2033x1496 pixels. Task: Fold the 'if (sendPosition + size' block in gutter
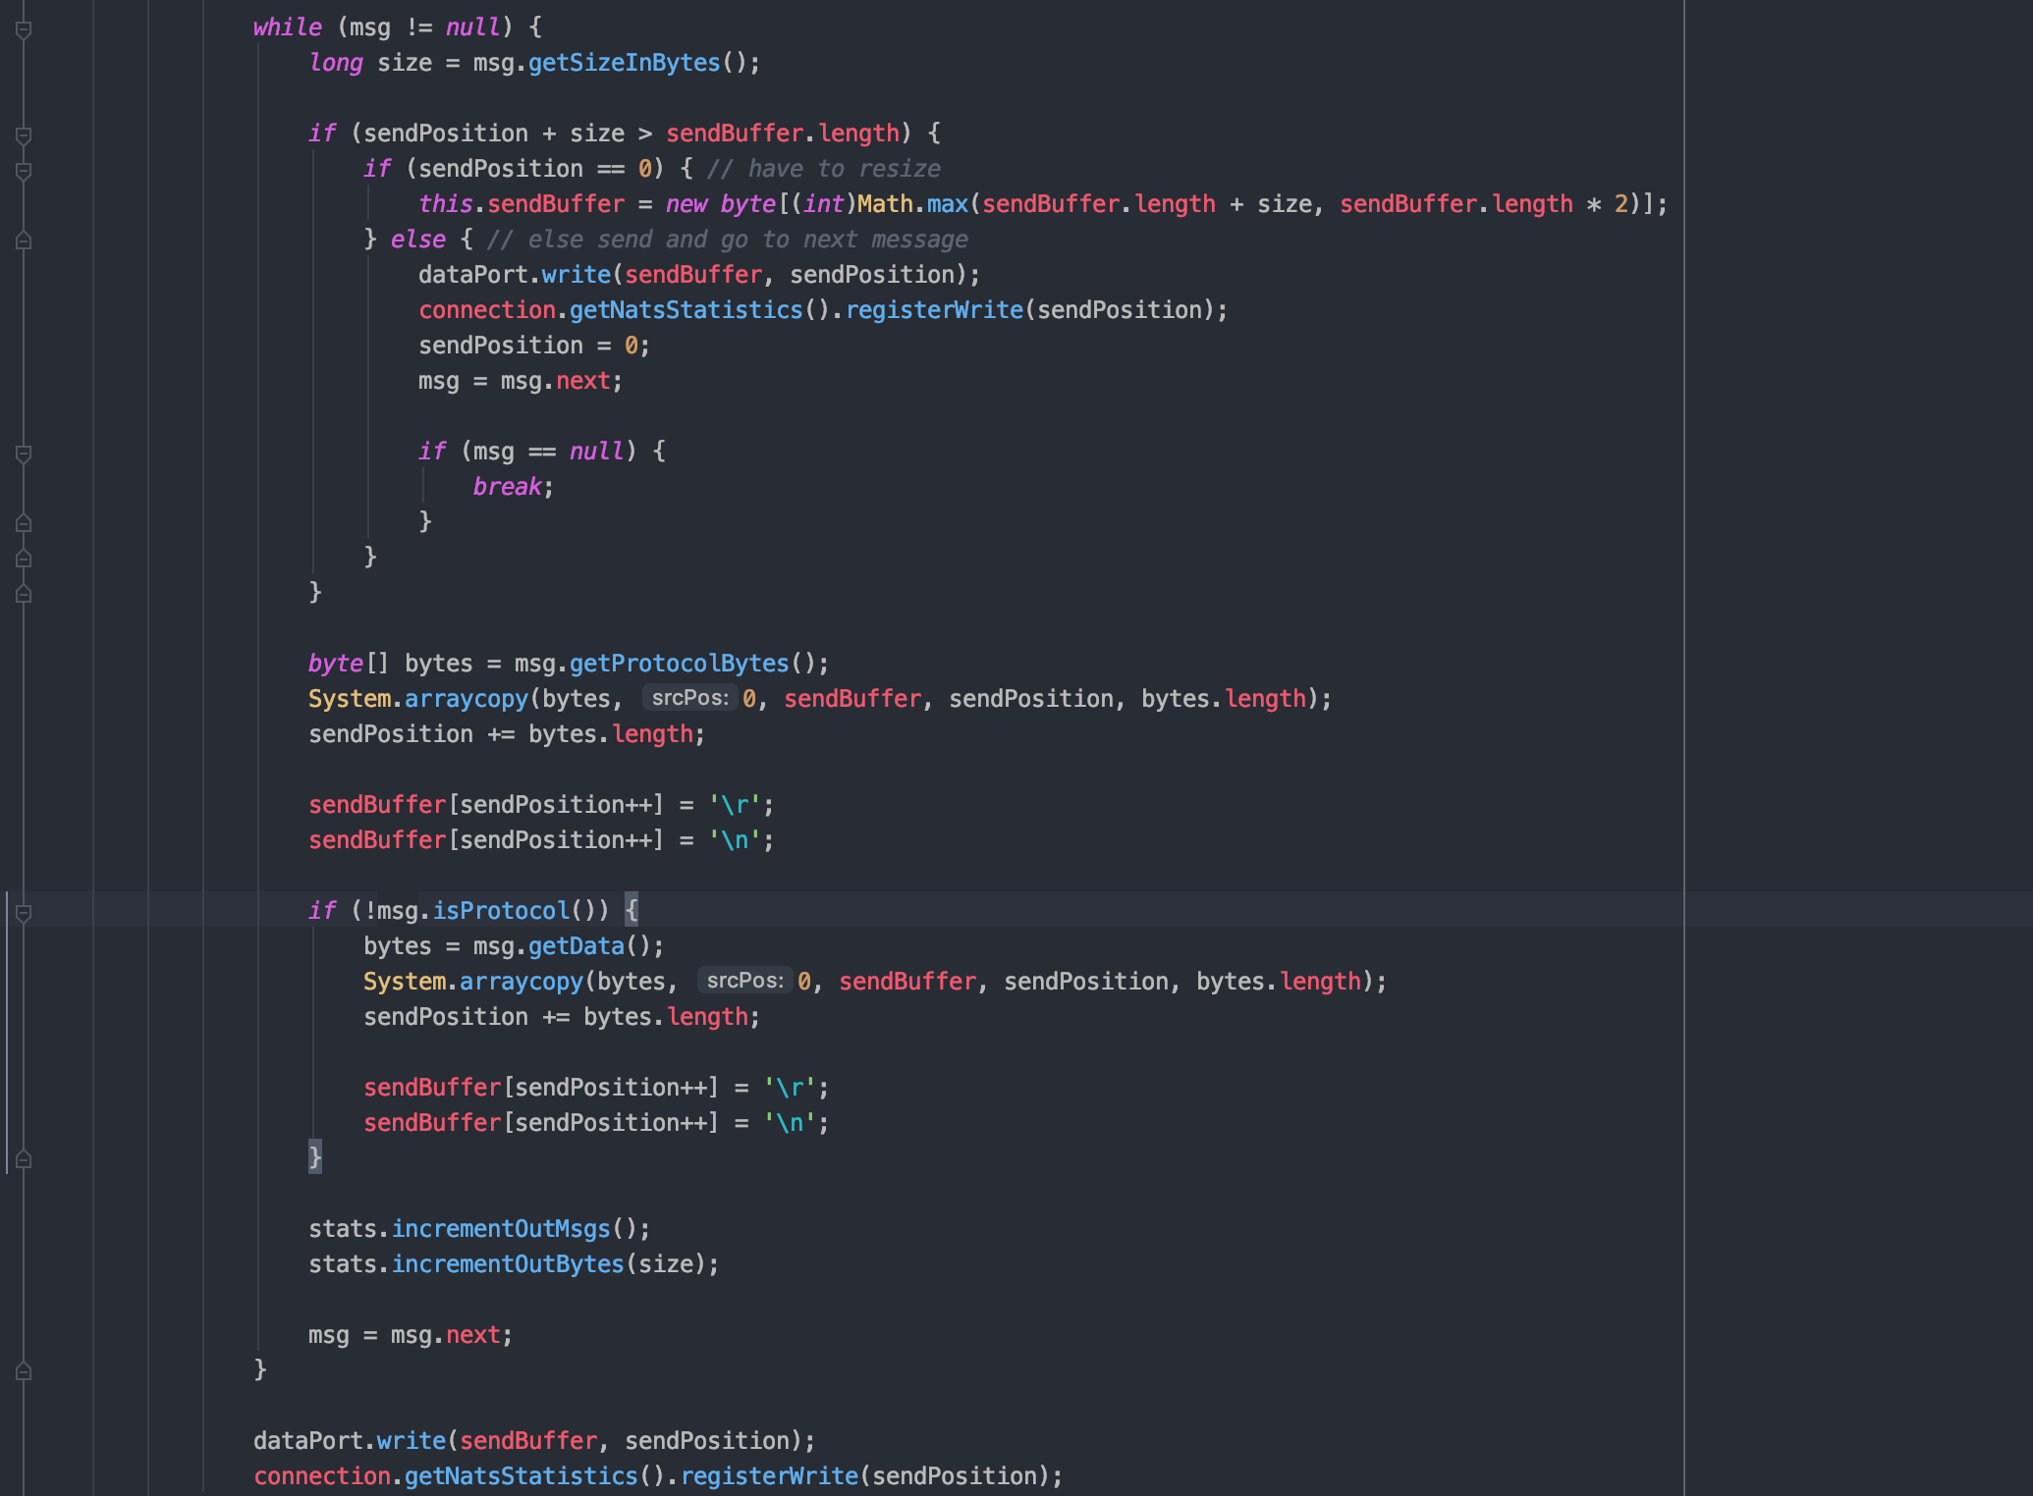24,135
